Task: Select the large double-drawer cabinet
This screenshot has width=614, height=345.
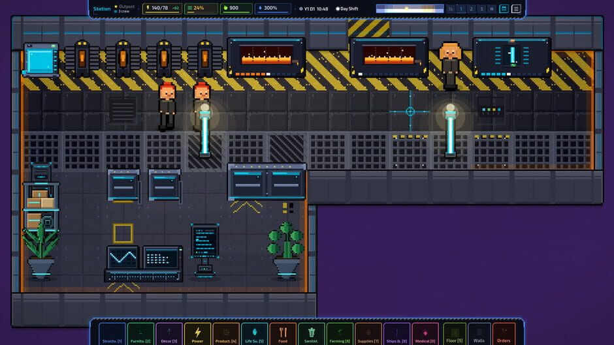Action: 267,183
